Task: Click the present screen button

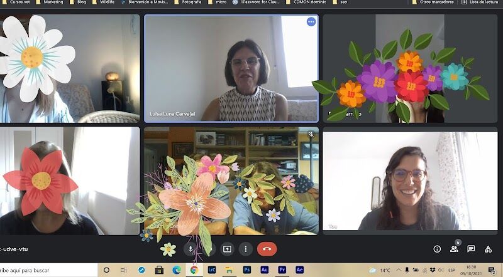Action: click(x=228, y=249)
